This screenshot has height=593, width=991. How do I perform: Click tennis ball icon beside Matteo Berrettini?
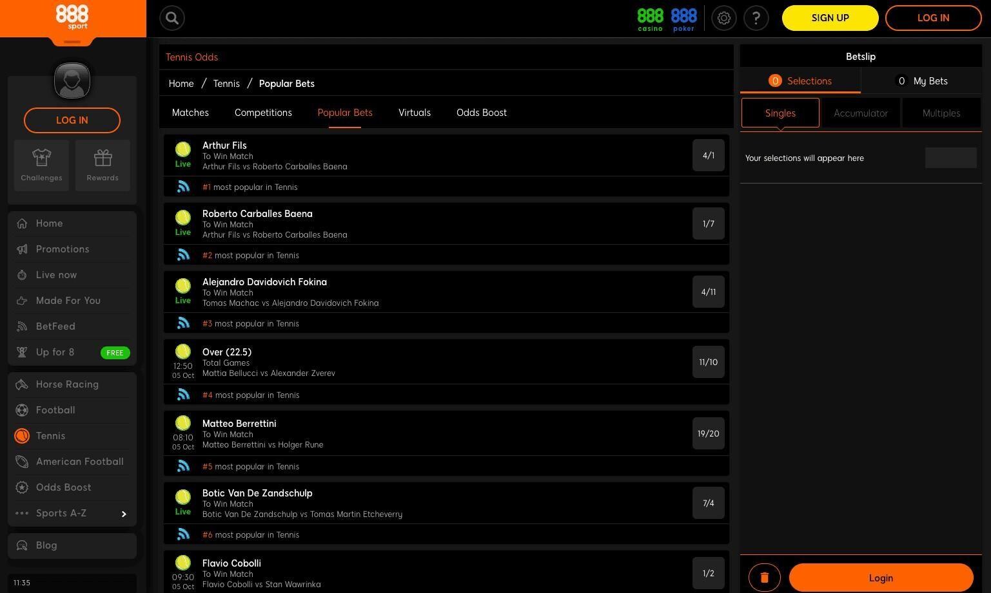pyautogui.click(x=183, y=423)
